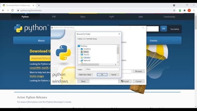Click the Network icon in folder tree
The width and height of the screenshot is (197, 111).
coord(82,60)
